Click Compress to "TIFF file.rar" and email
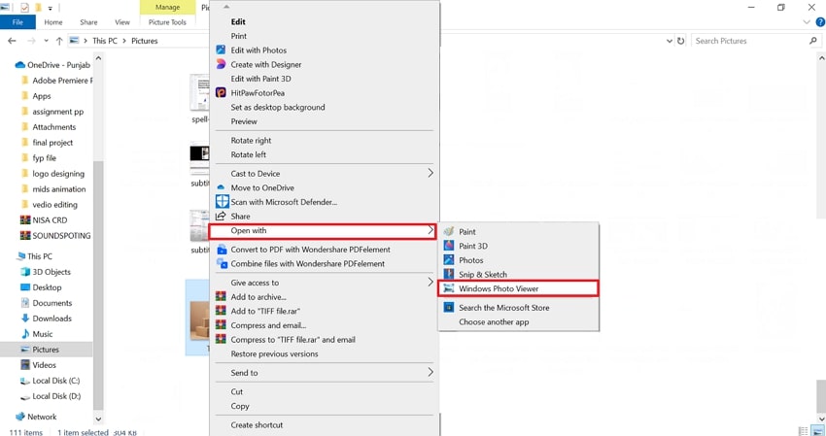This screenshot has height=436, width=826. pos(293,340)
